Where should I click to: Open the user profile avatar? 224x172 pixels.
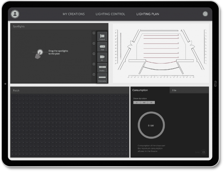tap(15, 14)
